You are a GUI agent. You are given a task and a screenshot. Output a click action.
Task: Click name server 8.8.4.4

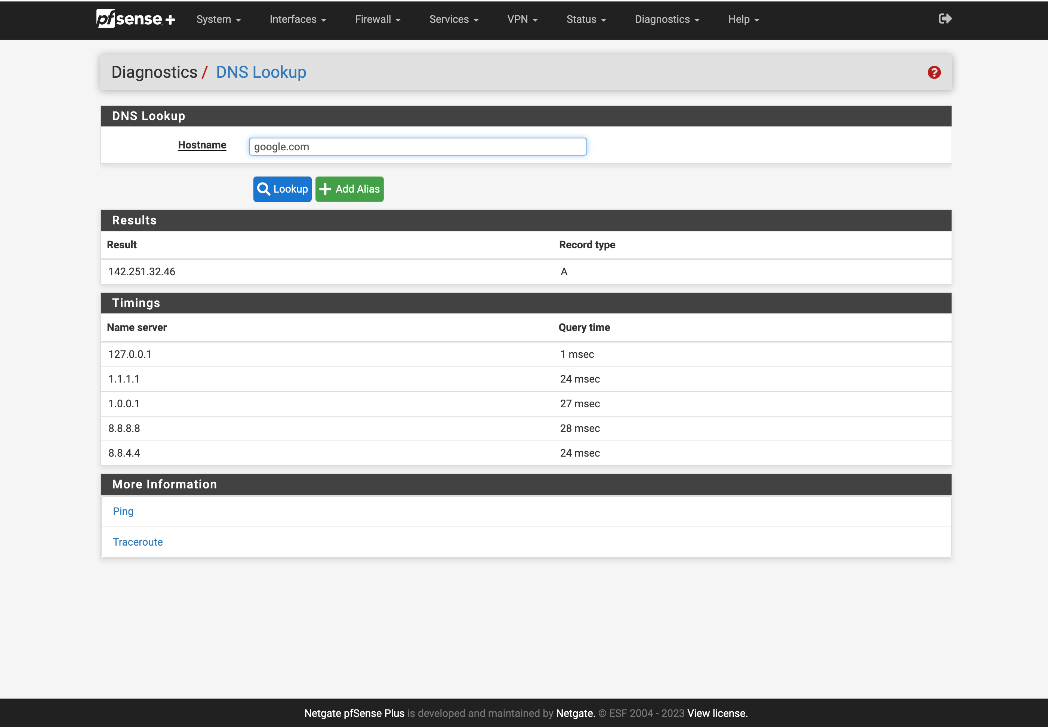(x=124, y=453)
